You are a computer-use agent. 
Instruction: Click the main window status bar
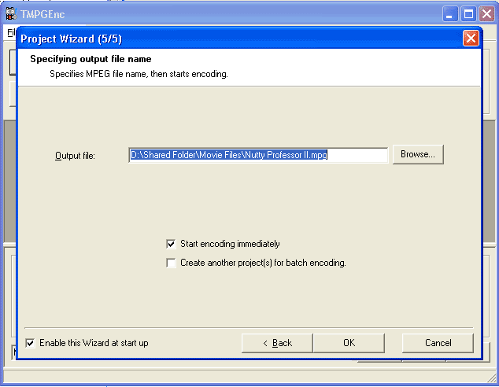coord(236,377)
